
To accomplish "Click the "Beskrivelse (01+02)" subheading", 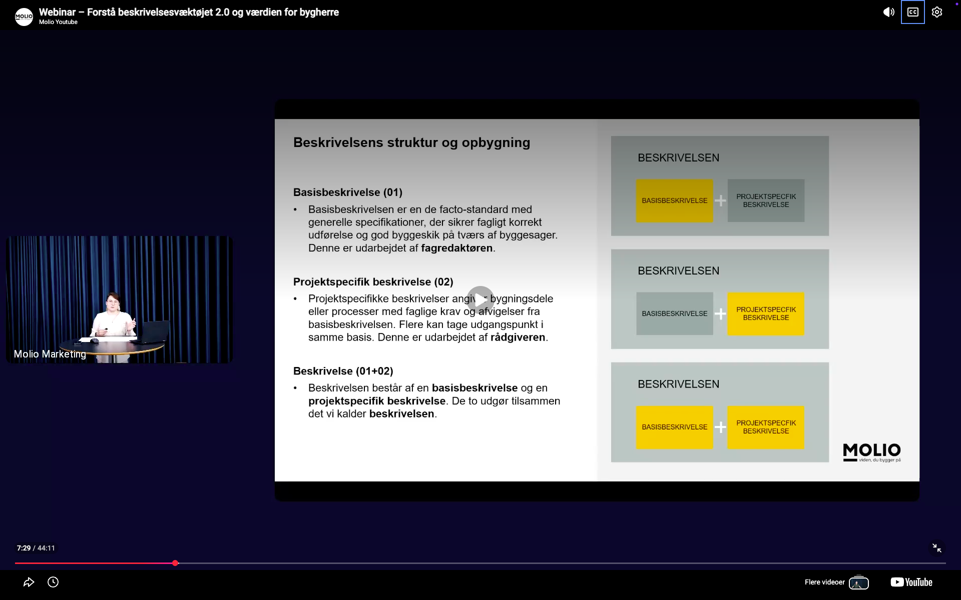I will coord(343,371).
